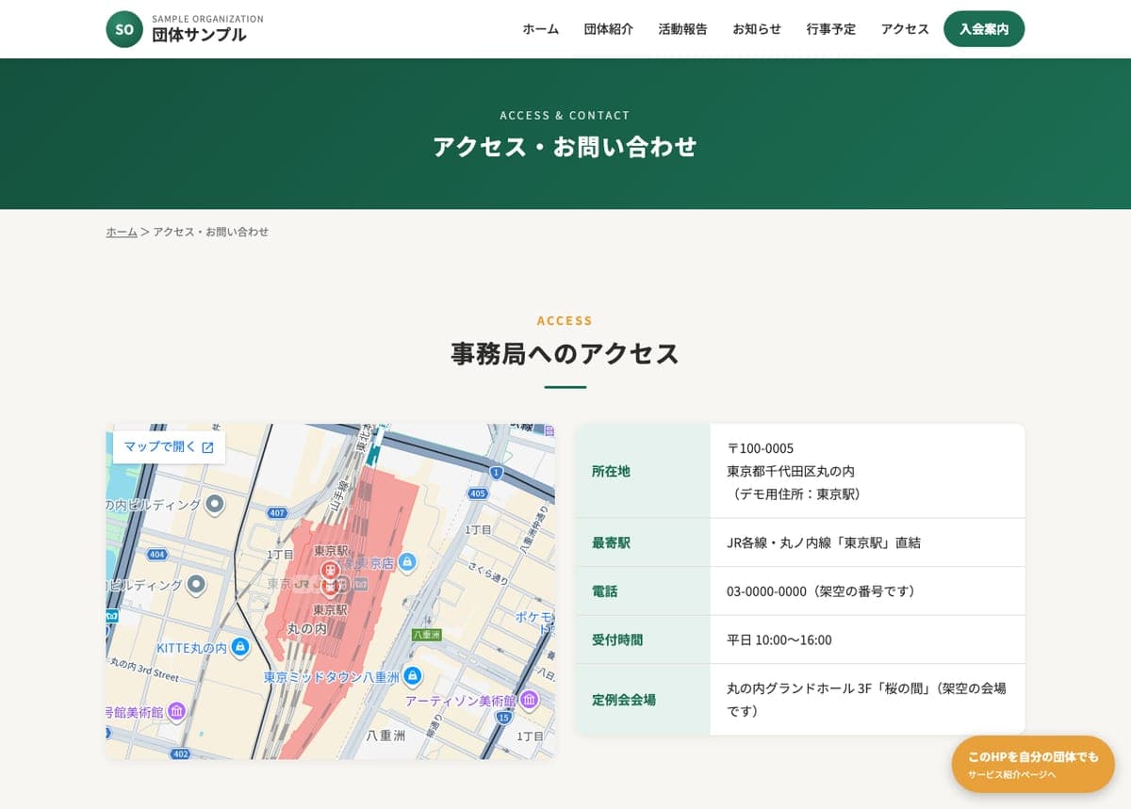The height and width of the screenshot is (809, 1131).
Task: Select アクセス in the top navigation
Action: [905, 29]
